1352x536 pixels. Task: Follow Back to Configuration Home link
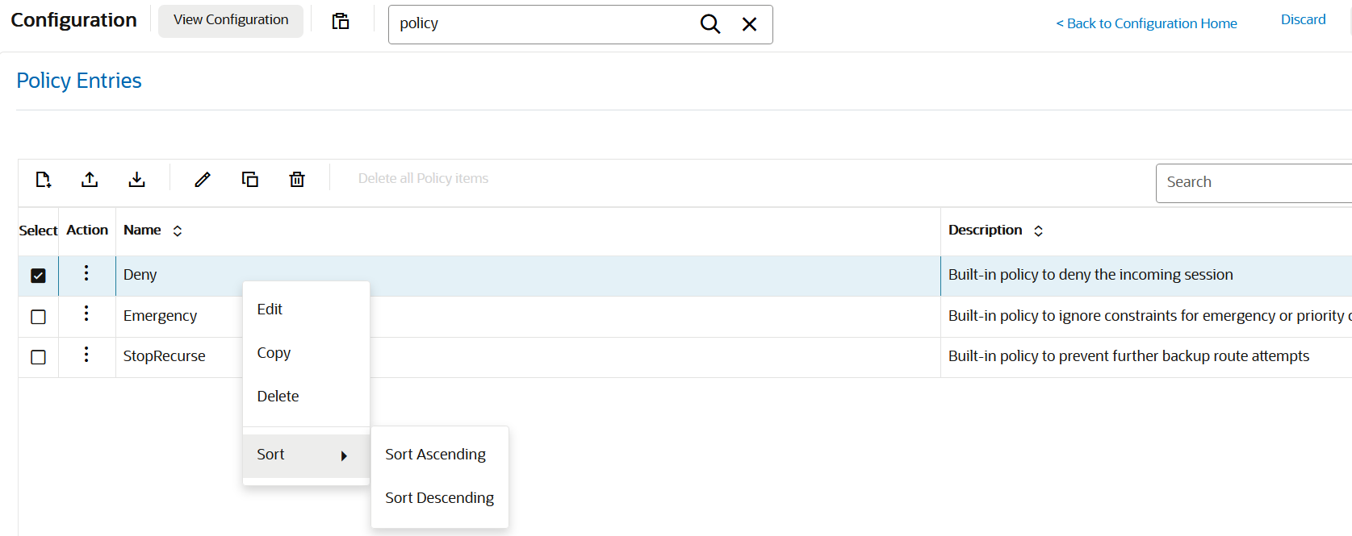[1146, 23]
